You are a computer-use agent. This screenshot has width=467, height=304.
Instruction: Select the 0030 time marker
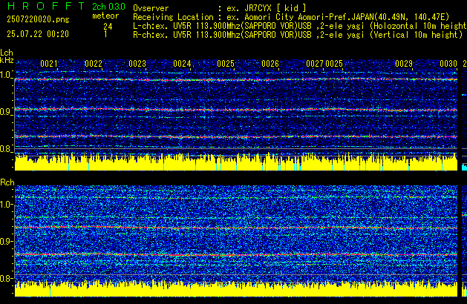448,64
